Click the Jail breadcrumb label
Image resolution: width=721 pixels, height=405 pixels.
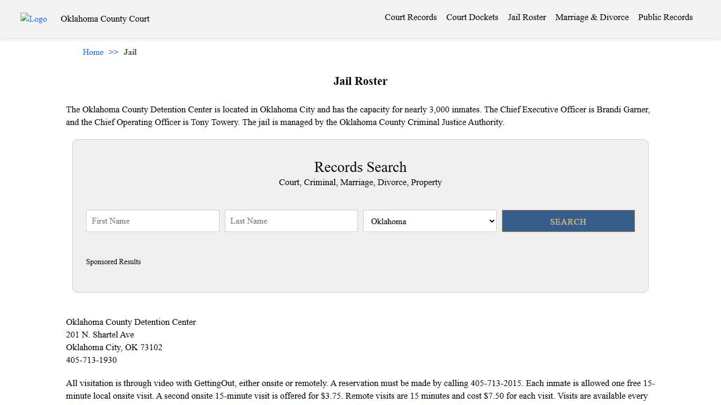click(130, 52)
